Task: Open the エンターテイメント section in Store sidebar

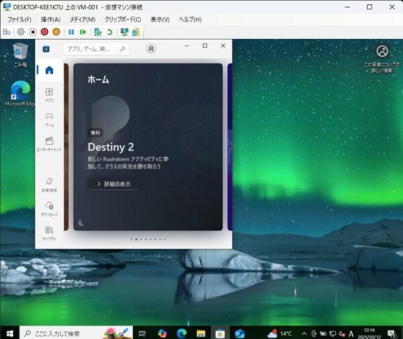Action: 49,144
